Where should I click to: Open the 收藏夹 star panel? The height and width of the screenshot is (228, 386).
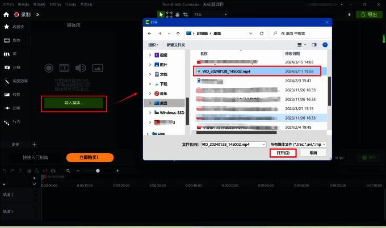point(14,27)
